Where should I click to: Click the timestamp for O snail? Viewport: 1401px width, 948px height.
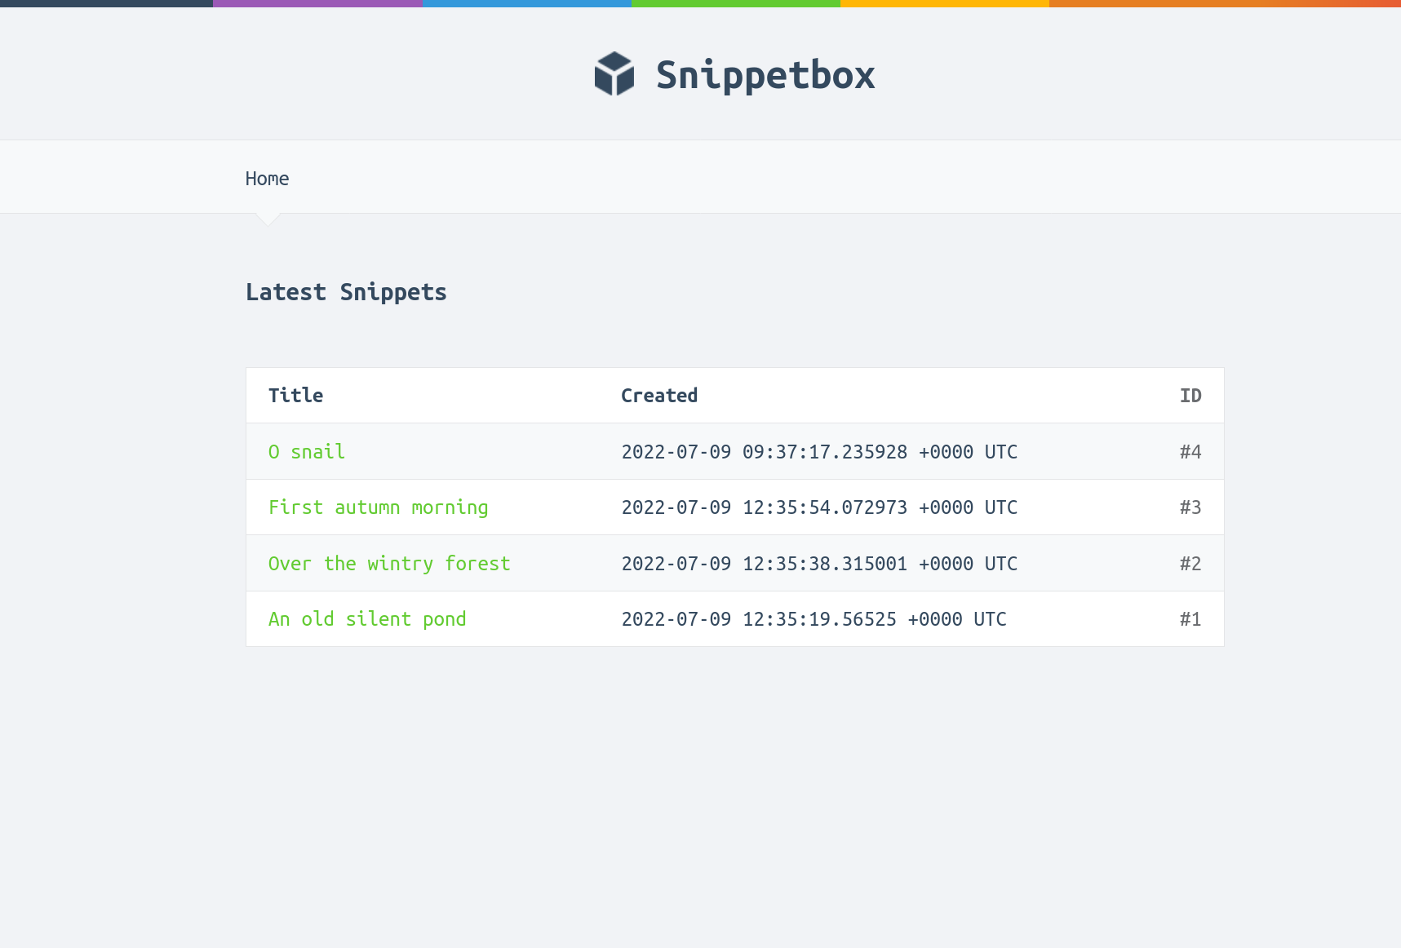click(x=818, y=451)
